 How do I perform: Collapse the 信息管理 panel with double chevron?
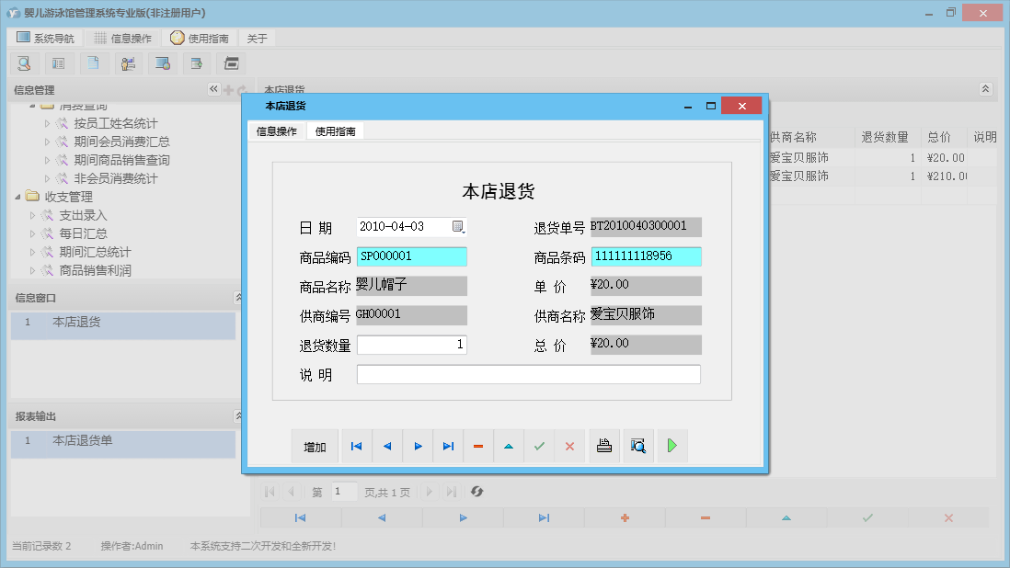coord(214,89)
